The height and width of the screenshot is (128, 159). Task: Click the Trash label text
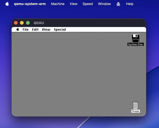135,111
